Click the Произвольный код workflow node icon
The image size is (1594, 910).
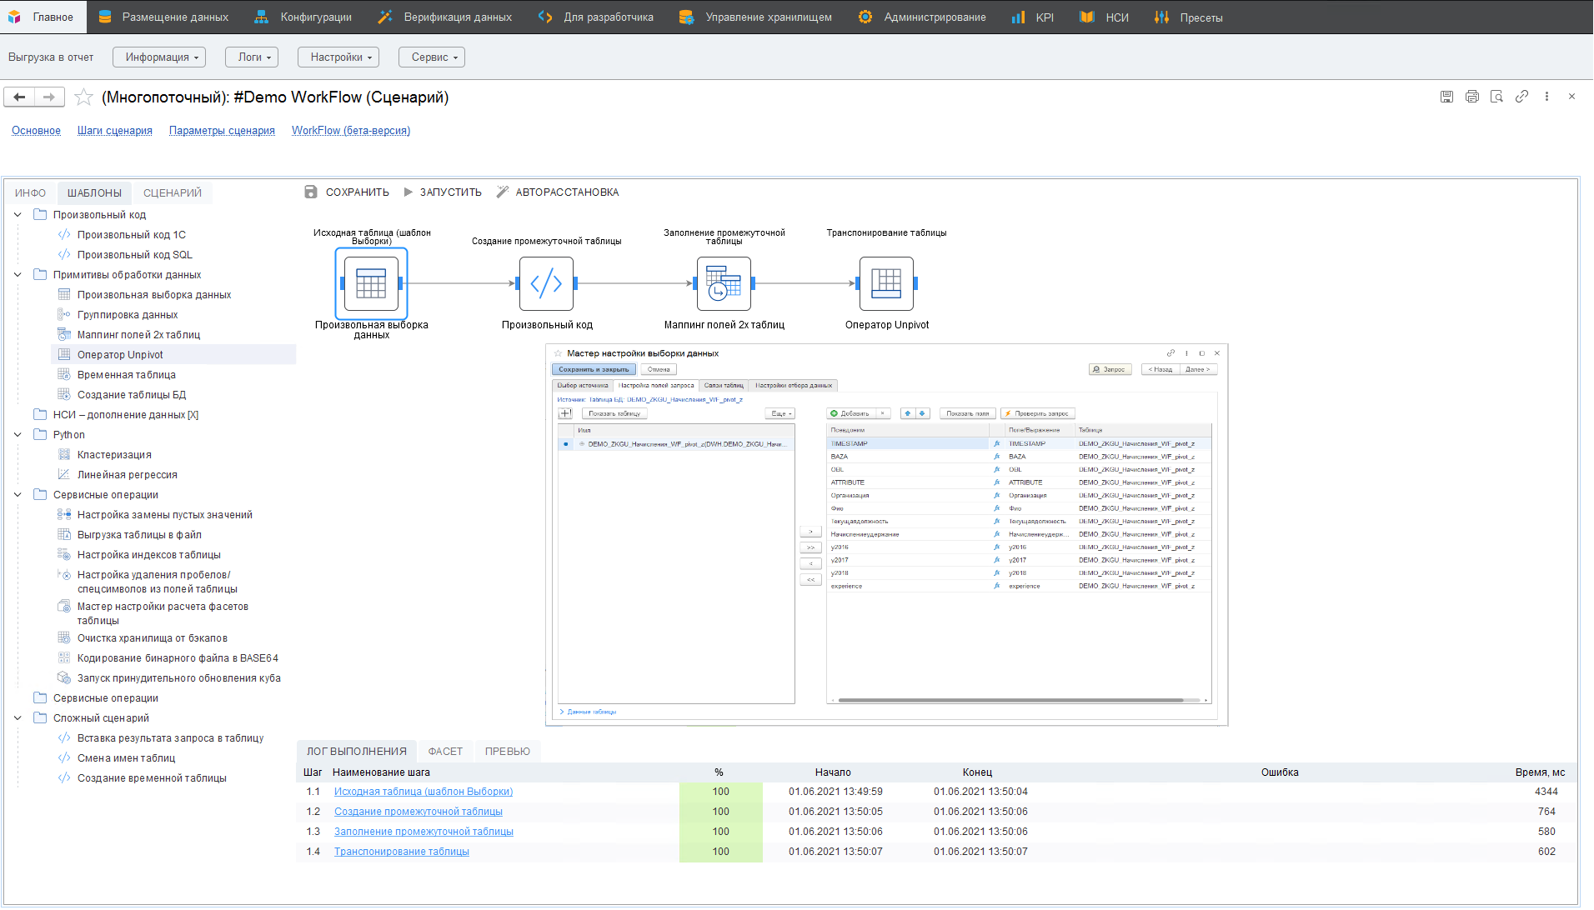coord(546,283)
